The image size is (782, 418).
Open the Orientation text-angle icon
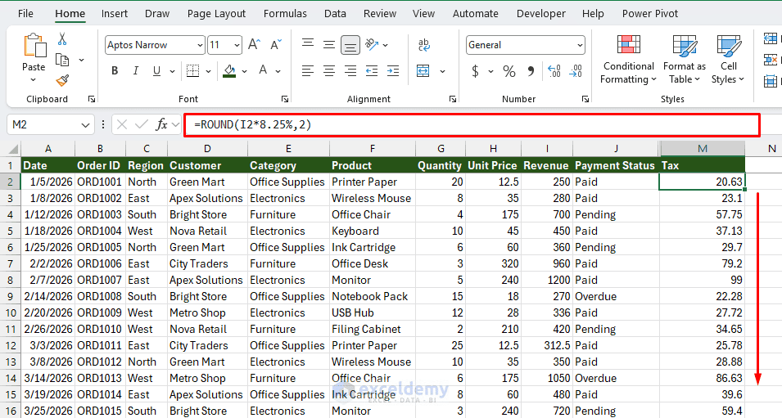tap(372, 45)
